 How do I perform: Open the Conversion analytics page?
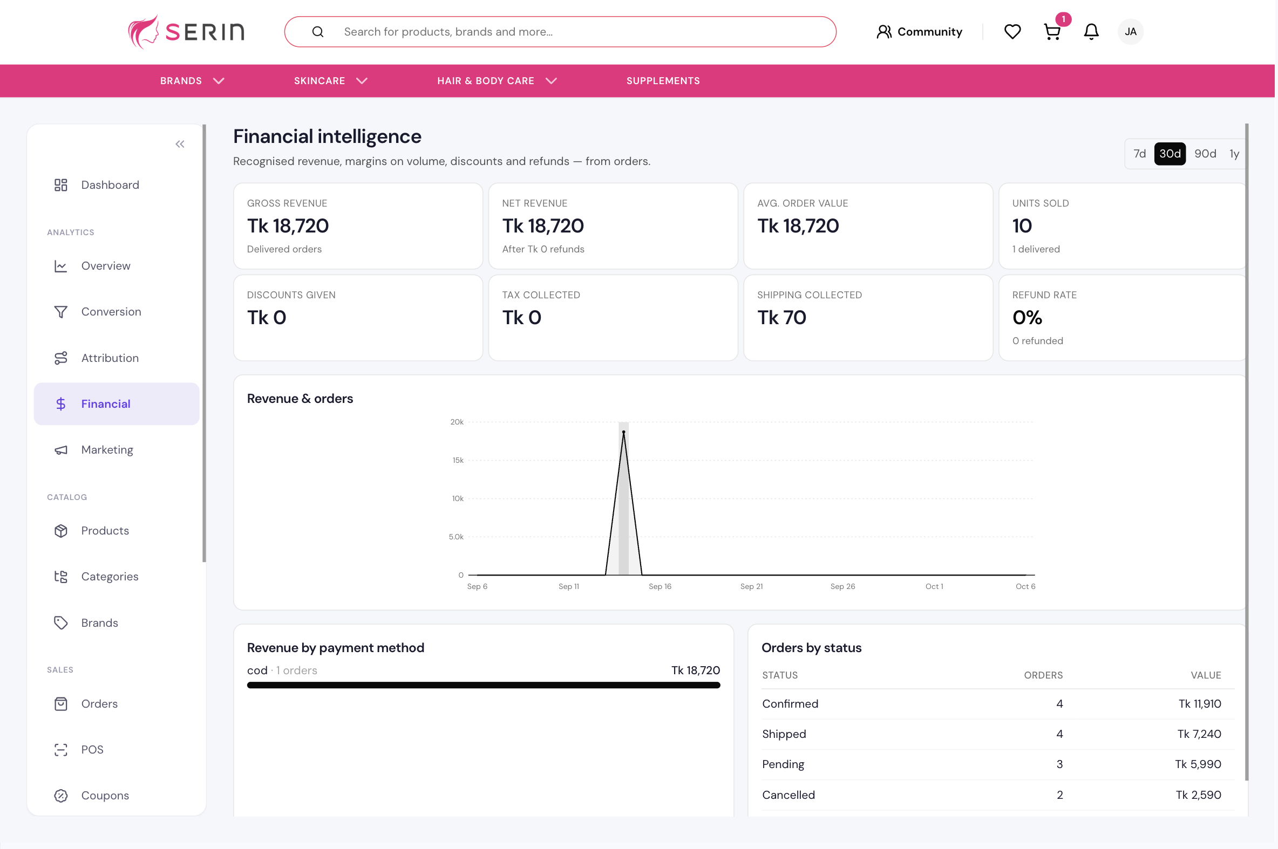coord(117,312)
